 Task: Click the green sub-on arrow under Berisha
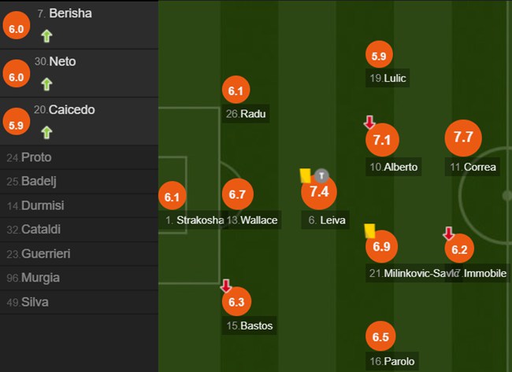click(46, 36)
